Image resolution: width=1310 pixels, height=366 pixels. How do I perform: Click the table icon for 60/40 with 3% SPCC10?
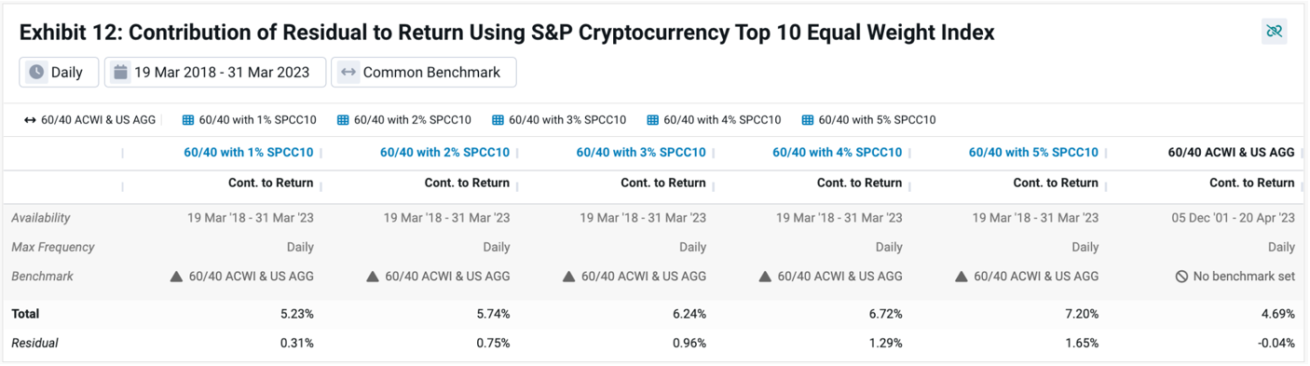[498, 120]
